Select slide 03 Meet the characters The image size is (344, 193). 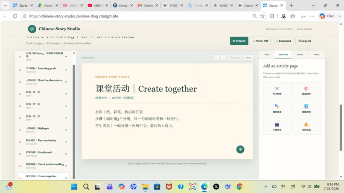tap(43, 82)
